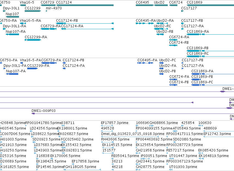Click the CG31869-RC transcript label
This screenshot has height=171, width=234.
(198, 54)
